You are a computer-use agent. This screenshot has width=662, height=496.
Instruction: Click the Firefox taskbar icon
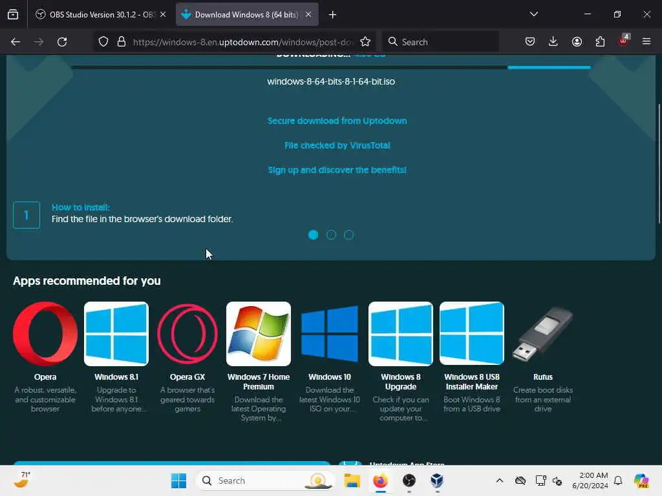point(380,480)
